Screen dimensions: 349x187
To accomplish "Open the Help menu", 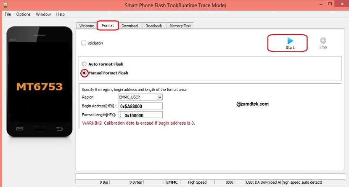I will click(x=60, y=14).
